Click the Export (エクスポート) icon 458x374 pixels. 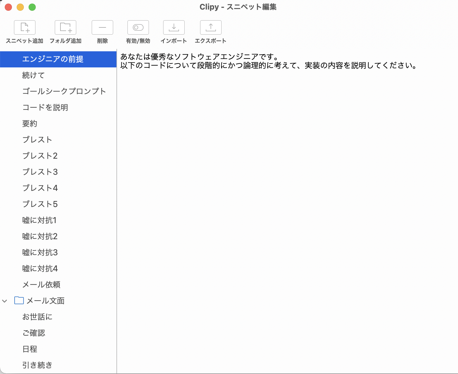click(x=211, y=27)
